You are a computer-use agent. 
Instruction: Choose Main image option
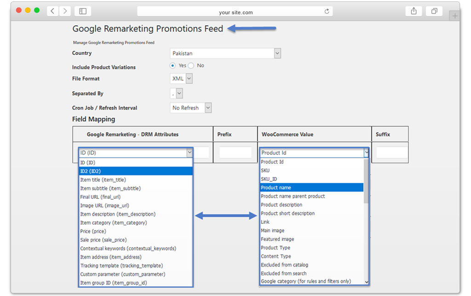[x=312, y=231]
